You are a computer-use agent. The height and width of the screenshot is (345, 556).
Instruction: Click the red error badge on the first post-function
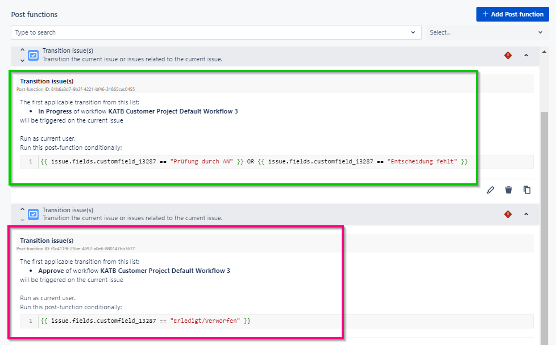click(508, 56)
